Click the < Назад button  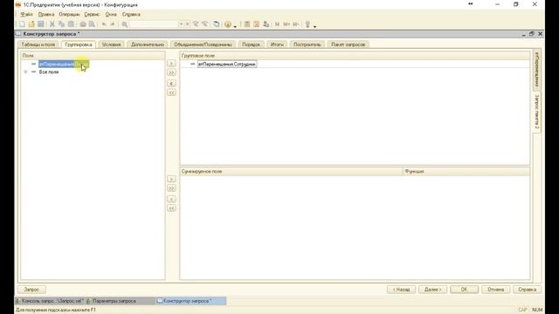pyautogui.click(x=401, y=290)
